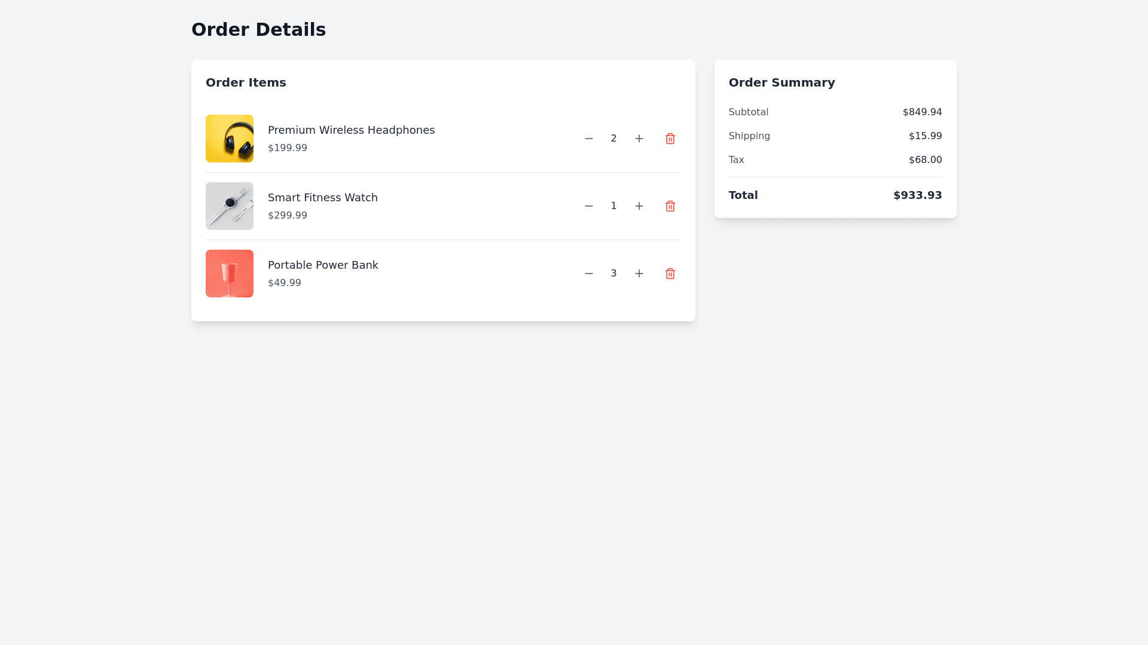This screenshot has width=1148, height=645.
Task: Click the Subtotal amount $849.94
Action: [x=922, y=112]
